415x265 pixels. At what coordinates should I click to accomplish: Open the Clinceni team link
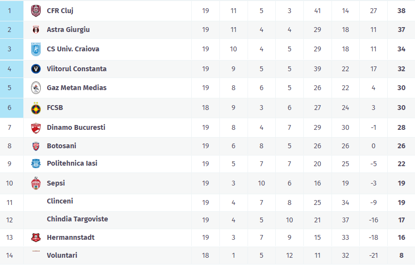click(x=60, y=201)
